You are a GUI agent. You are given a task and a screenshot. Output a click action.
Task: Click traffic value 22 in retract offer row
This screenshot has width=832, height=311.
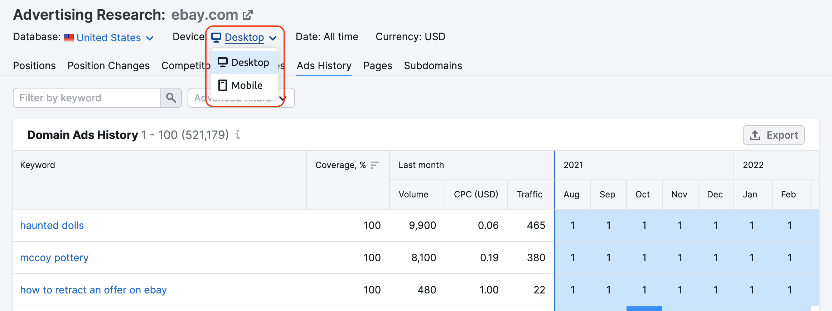coord(540,290)
